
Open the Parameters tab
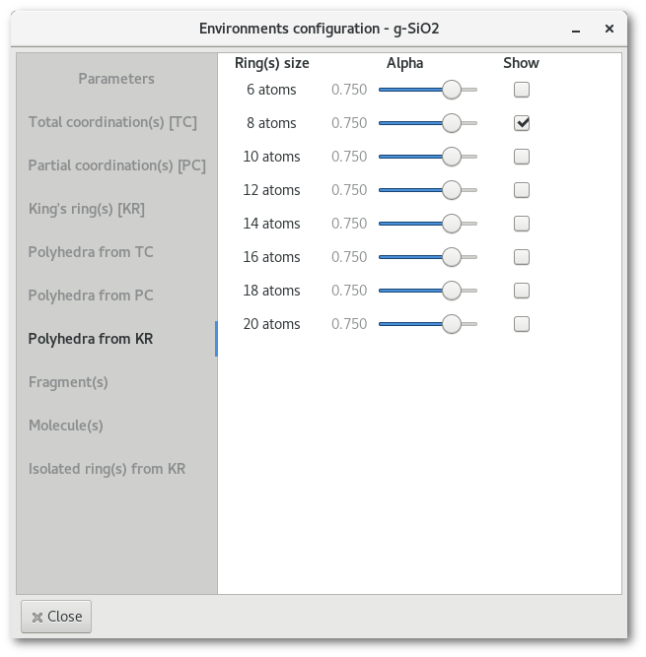[116, 79]
